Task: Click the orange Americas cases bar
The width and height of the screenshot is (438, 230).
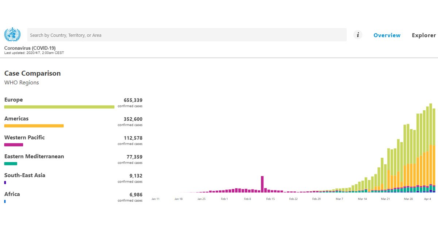Action: [34, 126]
